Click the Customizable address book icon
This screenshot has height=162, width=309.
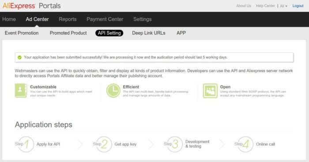click(21, 91)
